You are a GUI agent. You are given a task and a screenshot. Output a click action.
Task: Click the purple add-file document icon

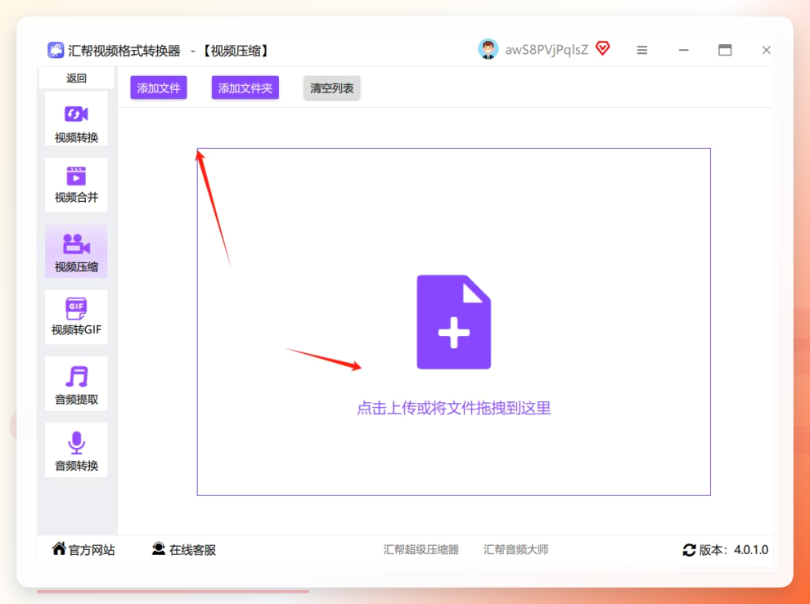click(453, 322)
